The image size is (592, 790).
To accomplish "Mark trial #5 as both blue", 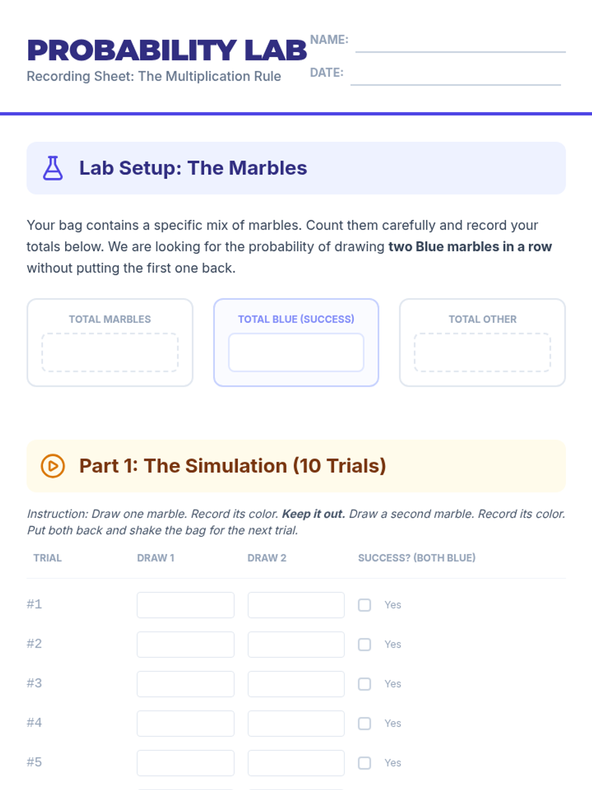I will [365, 763].
